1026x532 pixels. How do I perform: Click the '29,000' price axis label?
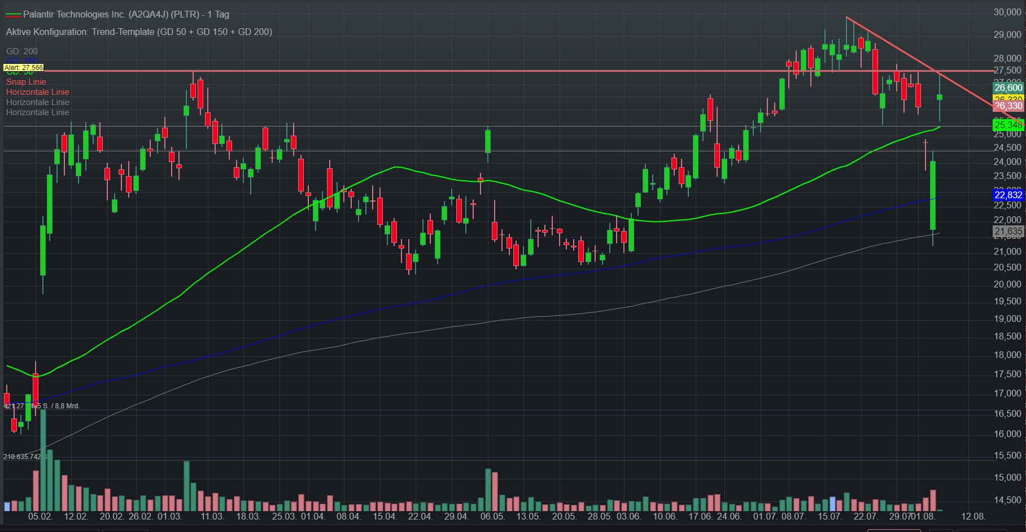1008,35
